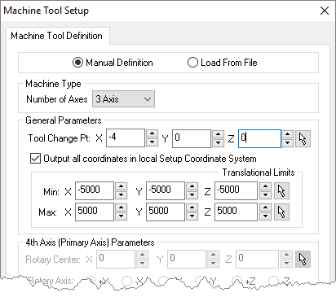Increase Tool Change Pt Z value
This screenshot has height=297, width=336.
pos(287,134)
